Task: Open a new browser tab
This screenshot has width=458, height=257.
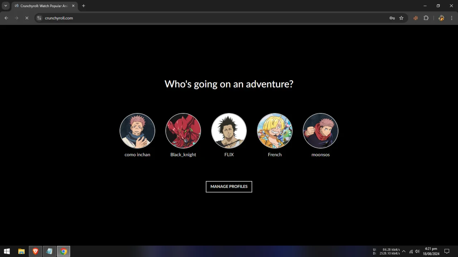Action: coord(83,6)
